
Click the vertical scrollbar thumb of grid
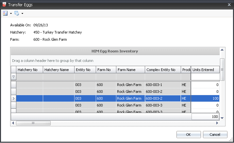tap(222, 69)
